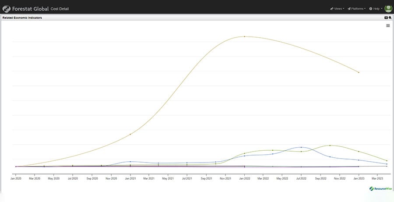Click the Jan 2023 axis label

[359, 178]
